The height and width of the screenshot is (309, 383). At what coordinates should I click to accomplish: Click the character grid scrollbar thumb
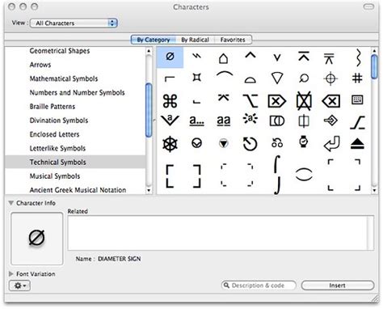tap(374, 66)
